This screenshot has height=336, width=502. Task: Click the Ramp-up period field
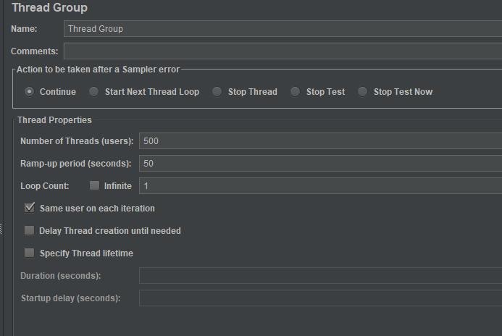click(x=320, y=163)
